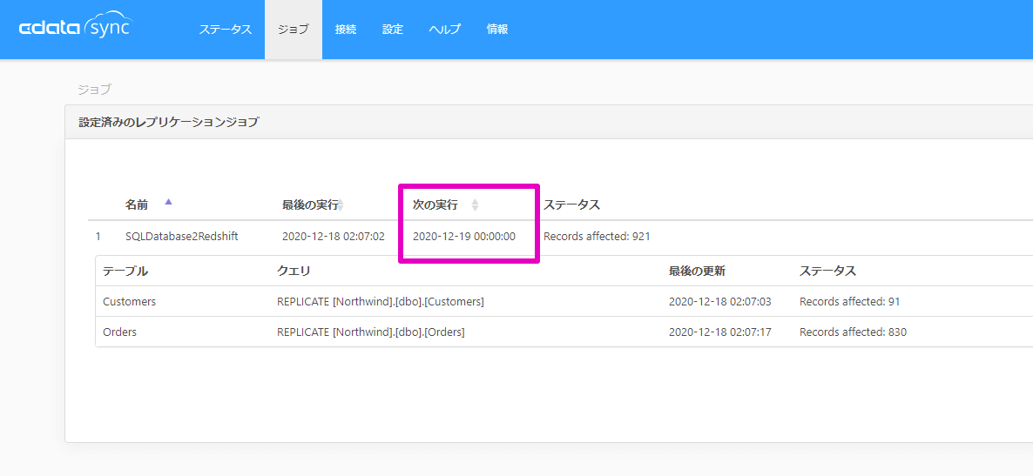This screenshot has width=1033, height=476.
Task: Open the ステータス navigation tab
Action: [x=226, y=29]
